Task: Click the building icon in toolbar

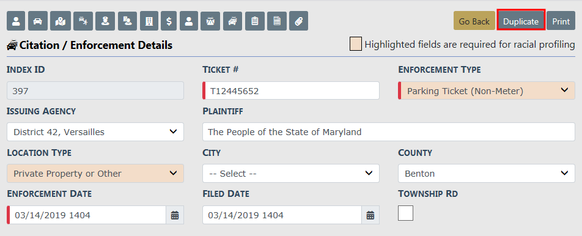Action: (x=149, y=21)
